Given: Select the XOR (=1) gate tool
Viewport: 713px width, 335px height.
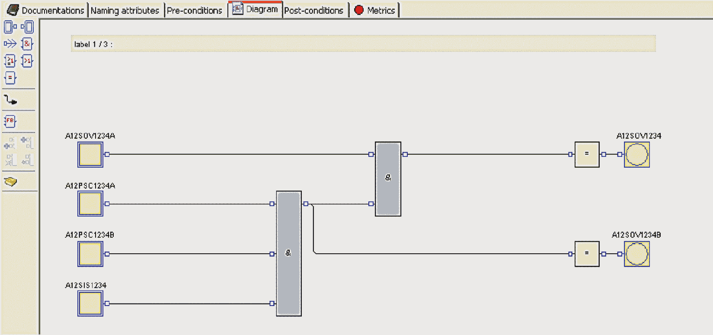Looking at the screenshot, I should [10, 61].
